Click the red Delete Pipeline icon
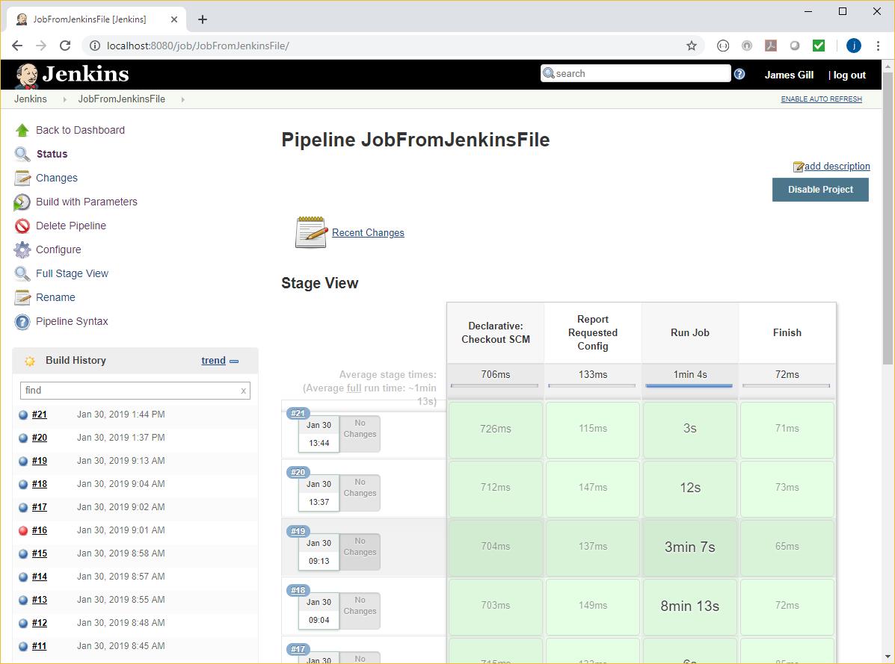895x664 pixels. coord(22,226)
